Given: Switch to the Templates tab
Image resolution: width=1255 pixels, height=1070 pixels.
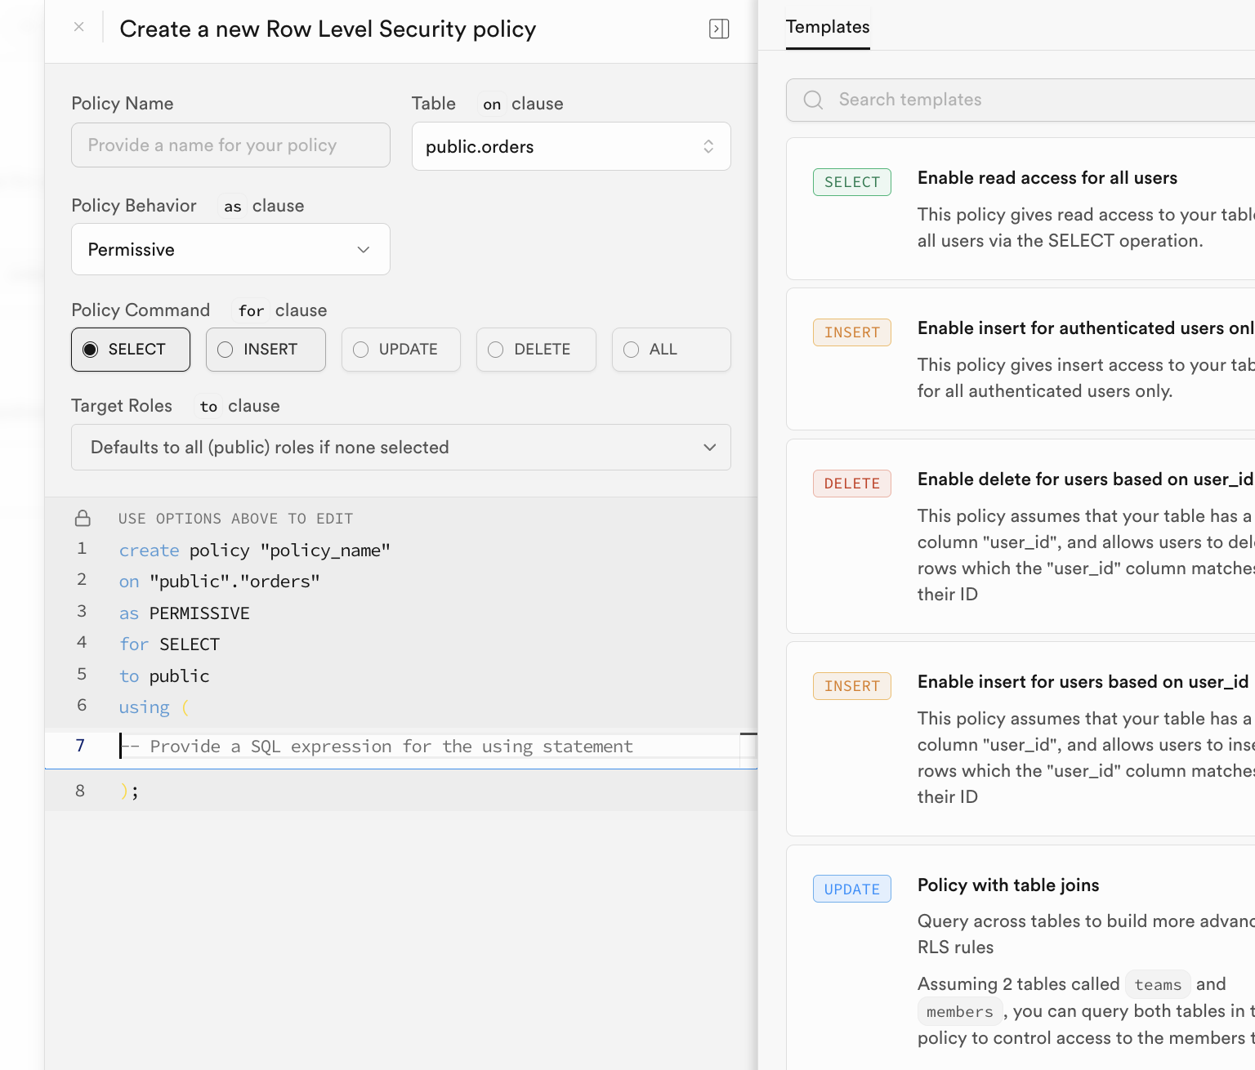Looking at the screenshot, I should tap(827, 27).
